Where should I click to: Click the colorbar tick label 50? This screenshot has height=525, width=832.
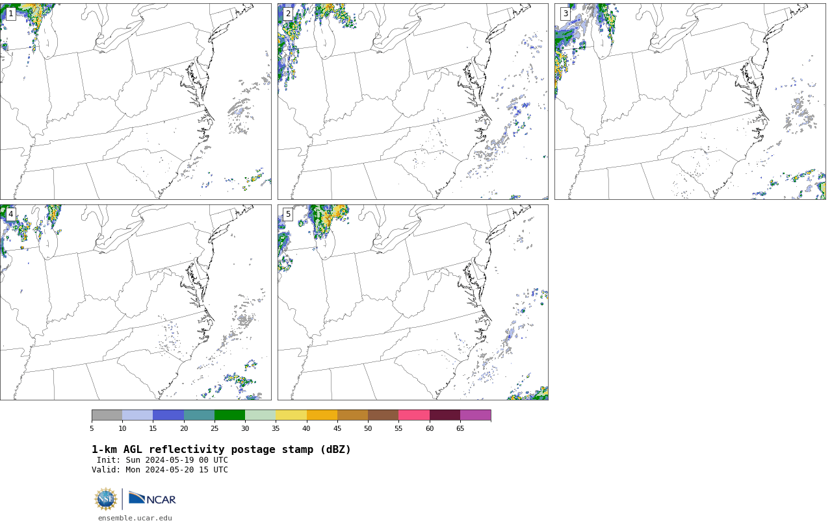coord(368,428)
